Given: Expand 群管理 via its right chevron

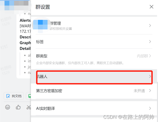Looking at the screenshot, I should [150, 25].
